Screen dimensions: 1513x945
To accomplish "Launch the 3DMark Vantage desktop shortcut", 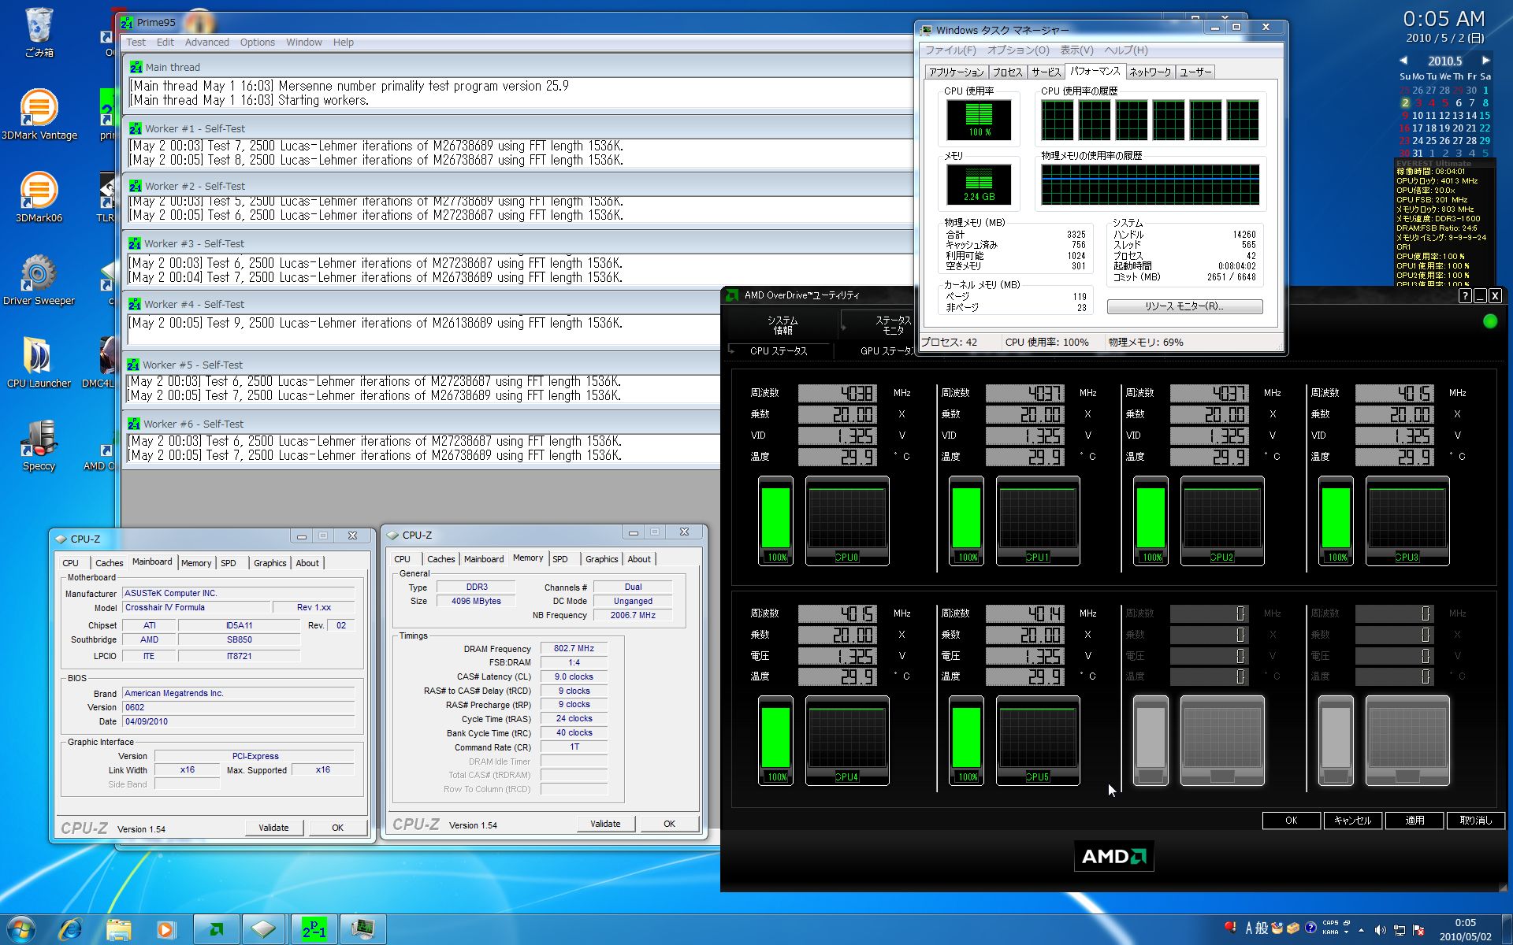I will (39, 114).
